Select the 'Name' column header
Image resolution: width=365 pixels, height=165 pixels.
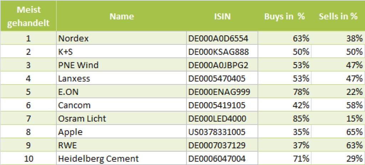click(x=122, y=16)
